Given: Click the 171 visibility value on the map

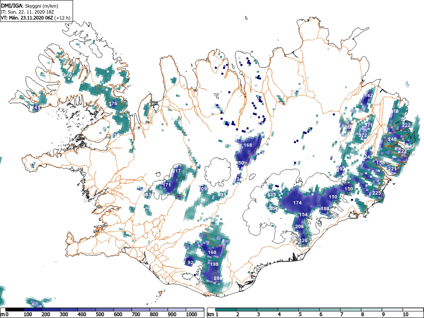Looking at the screenshot, I should pos(167,185).
